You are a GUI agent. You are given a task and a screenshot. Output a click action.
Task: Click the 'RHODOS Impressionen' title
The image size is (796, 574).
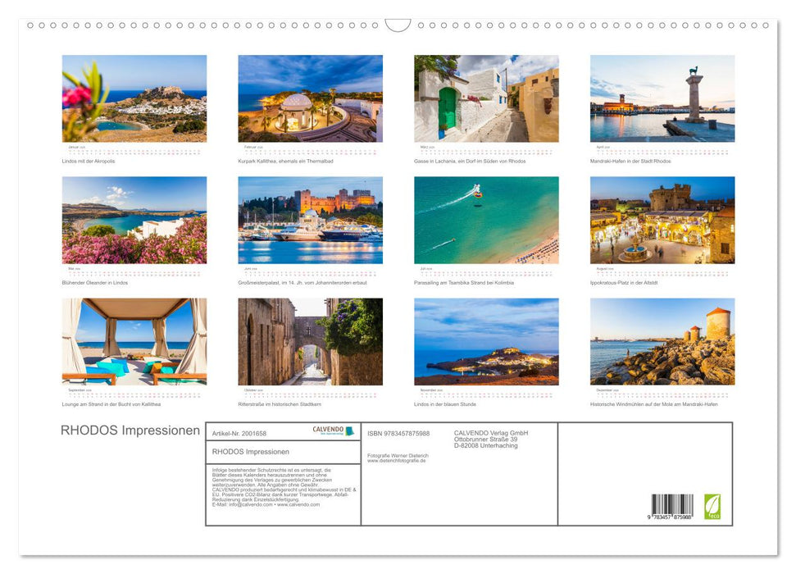pos(130,430)
